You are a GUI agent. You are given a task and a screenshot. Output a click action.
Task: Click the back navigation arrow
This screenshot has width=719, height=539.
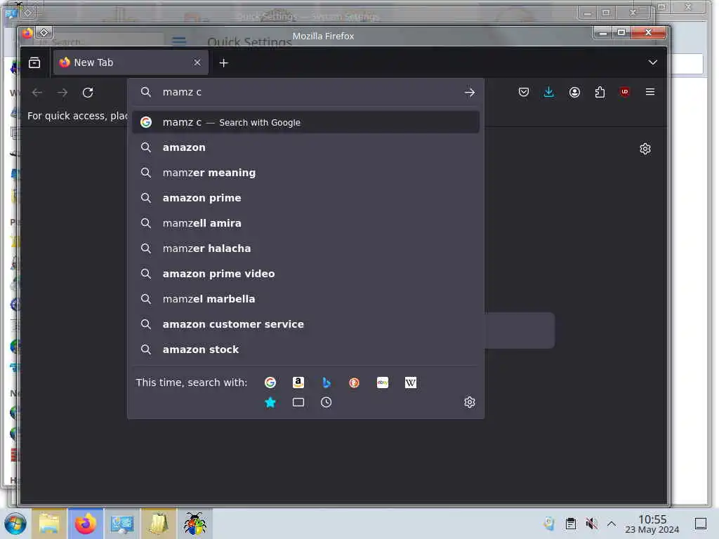(x=37, y=93)
